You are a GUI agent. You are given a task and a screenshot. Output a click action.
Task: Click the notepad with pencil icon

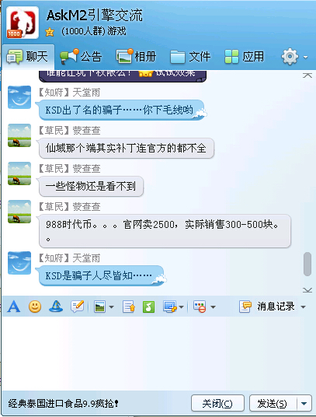[x=78, y=307]
